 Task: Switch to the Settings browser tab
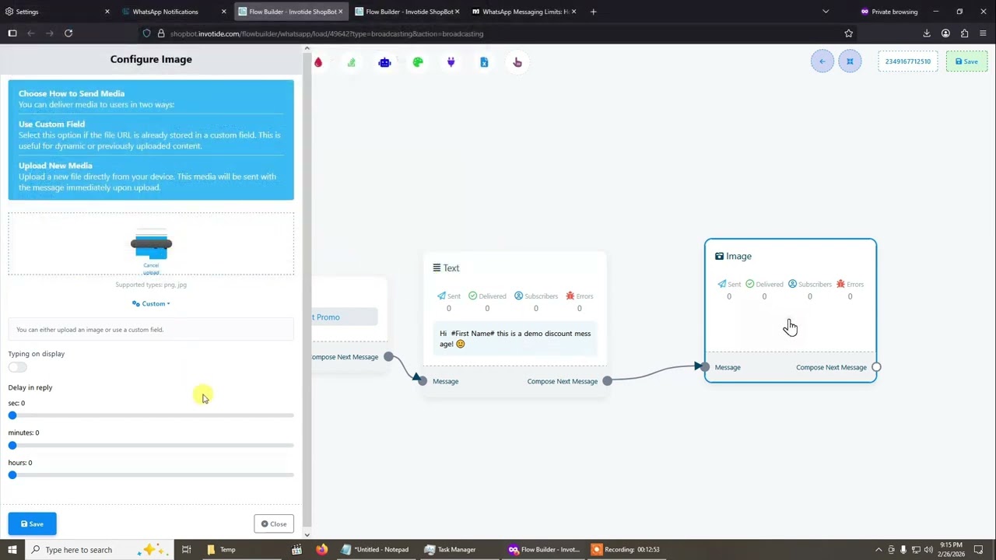tap(57, 12)
